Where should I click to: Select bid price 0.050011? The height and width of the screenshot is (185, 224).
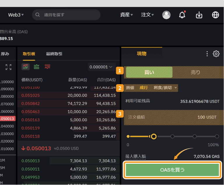(31, 169)
